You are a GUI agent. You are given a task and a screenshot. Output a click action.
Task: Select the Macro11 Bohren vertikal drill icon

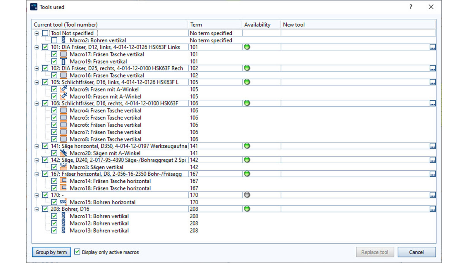click(x=63, y=216)
